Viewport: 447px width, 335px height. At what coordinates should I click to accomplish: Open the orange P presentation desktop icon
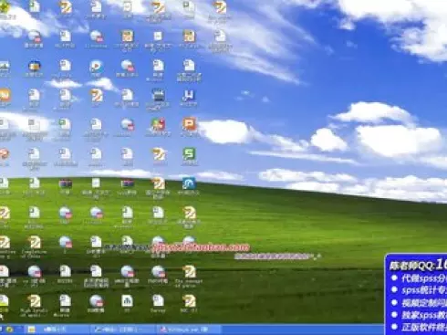click(x=189, y=124)
